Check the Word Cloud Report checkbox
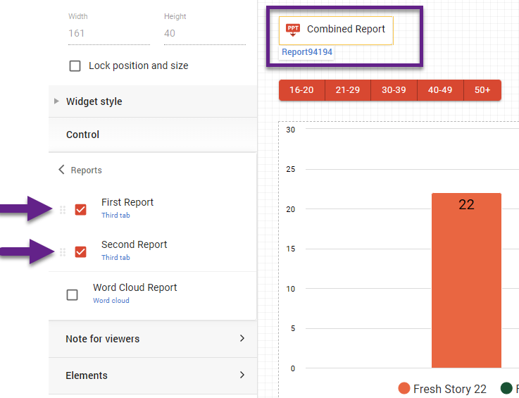The width and height of the screenshot is (519, 398). point(72,294)
